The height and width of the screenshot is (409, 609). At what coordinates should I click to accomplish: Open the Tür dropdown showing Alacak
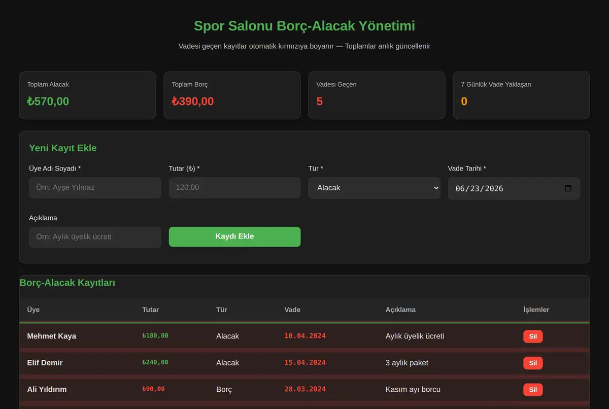click(374, 188)
